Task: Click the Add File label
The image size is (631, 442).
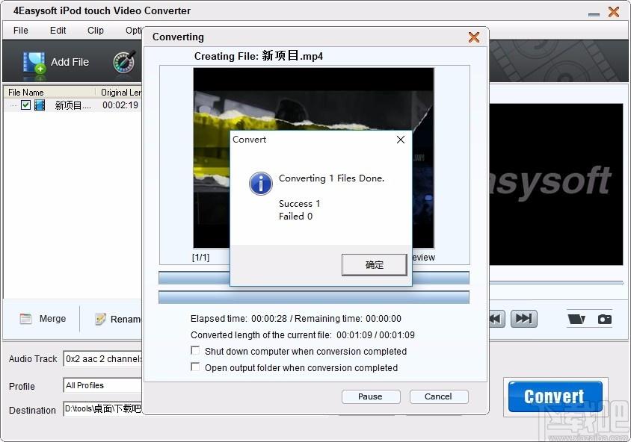Action: coord(70,62)
